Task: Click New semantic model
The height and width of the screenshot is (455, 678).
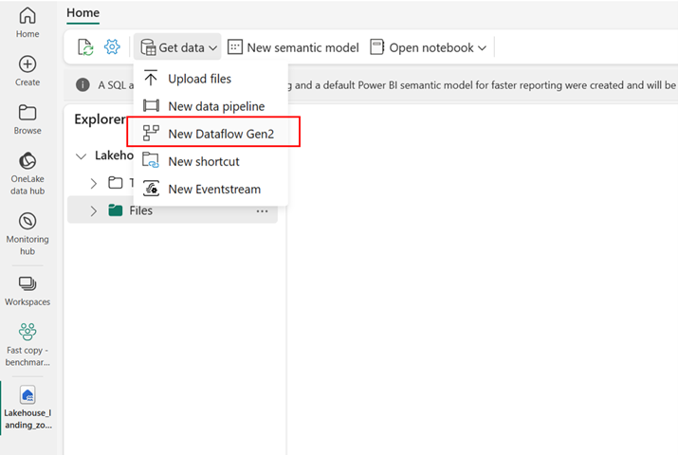Action: 293,47
